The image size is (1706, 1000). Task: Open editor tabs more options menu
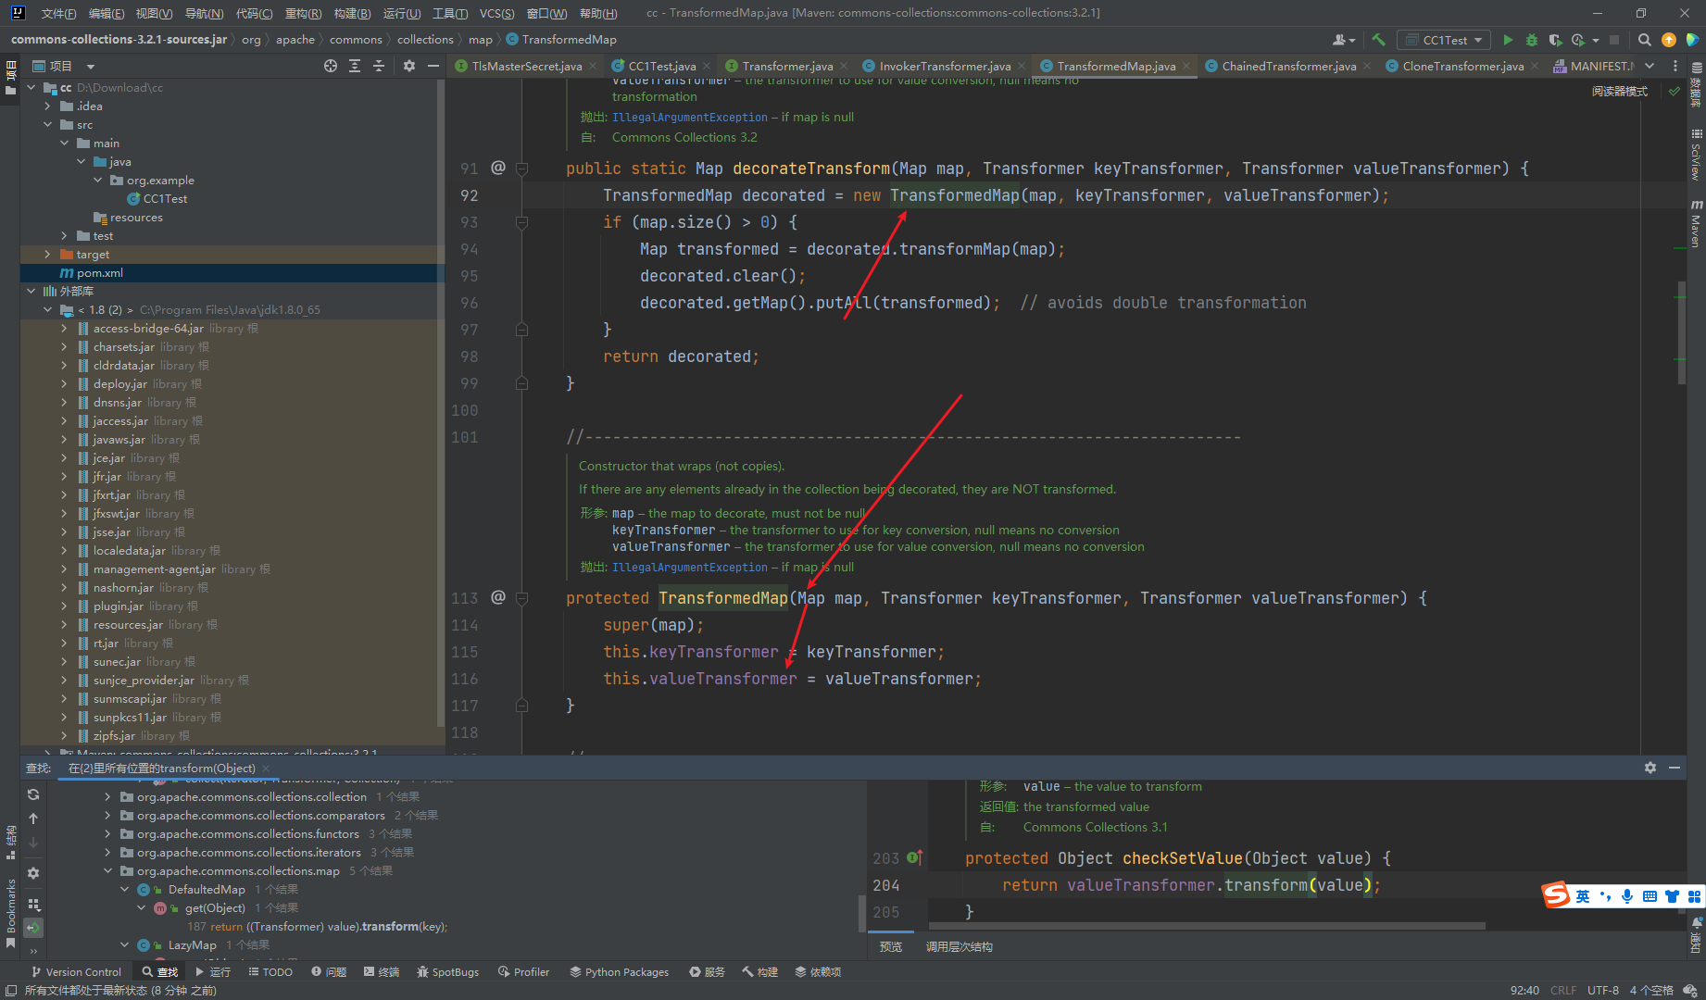(1675, 66)
